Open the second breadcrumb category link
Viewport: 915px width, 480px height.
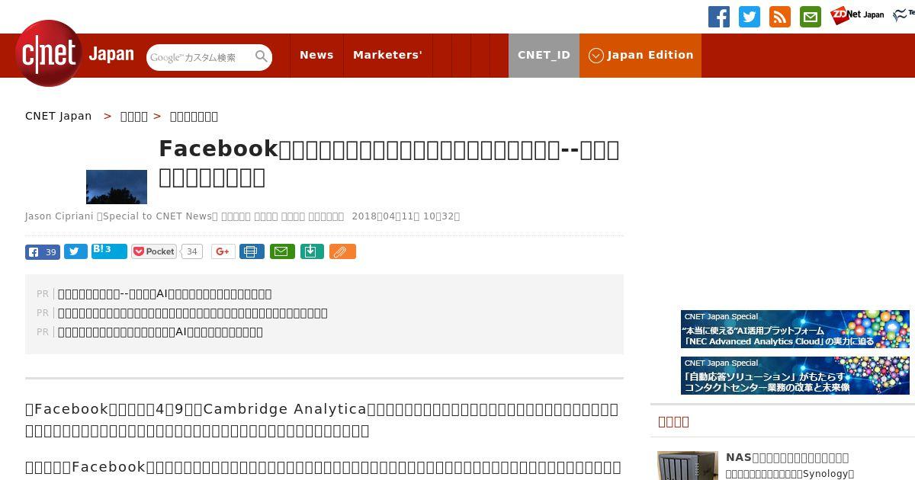[134, 116]
